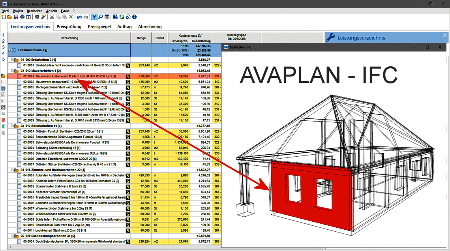Delete with the X toolbar icon
Screen dimensions: 450x251
pyautogui.click(x=71, y=17)
